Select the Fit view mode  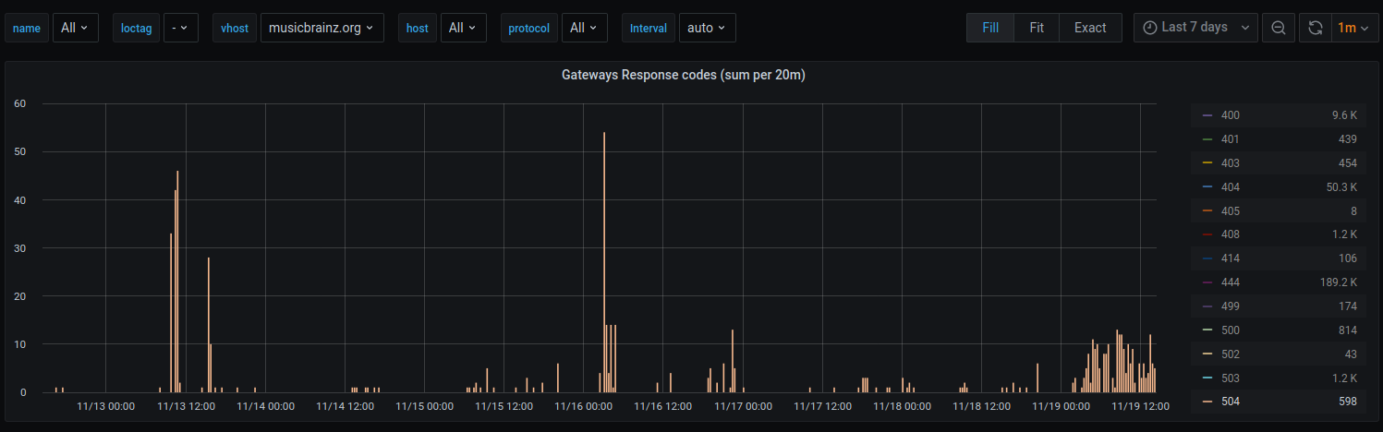[x=1037, y=28]
